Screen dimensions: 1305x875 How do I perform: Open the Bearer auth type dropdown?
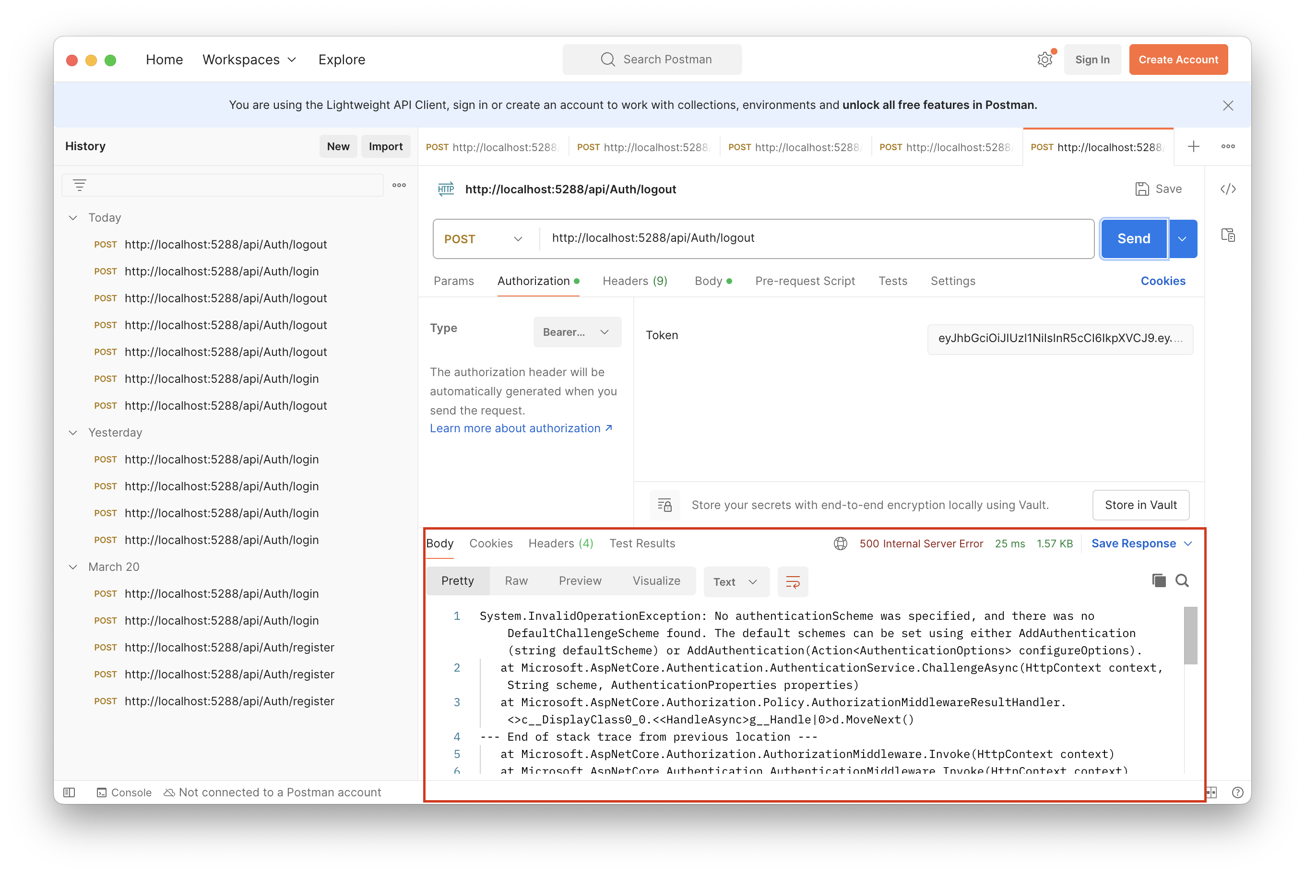click(x=577, y=332)
